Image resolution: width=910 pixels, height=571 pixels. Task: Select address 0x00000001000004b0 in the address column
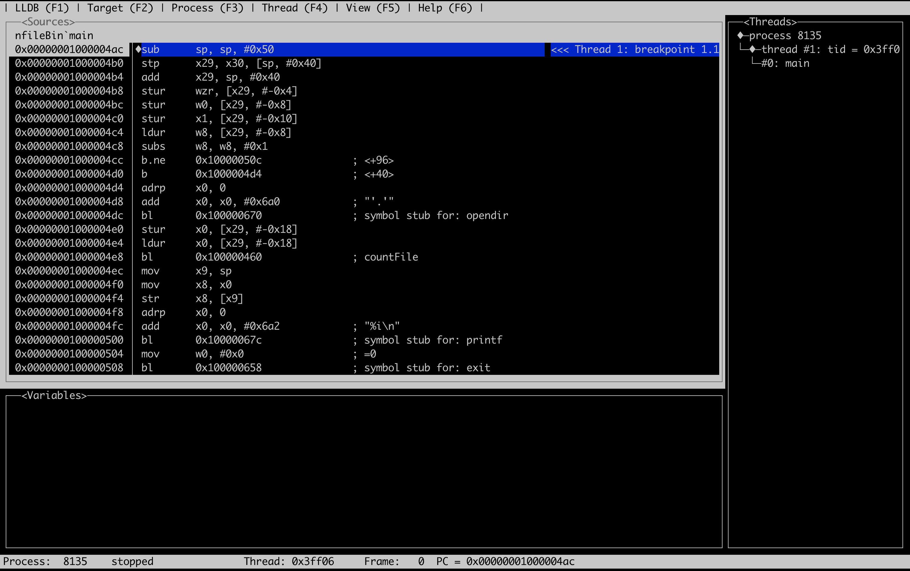tap(69, 63)
